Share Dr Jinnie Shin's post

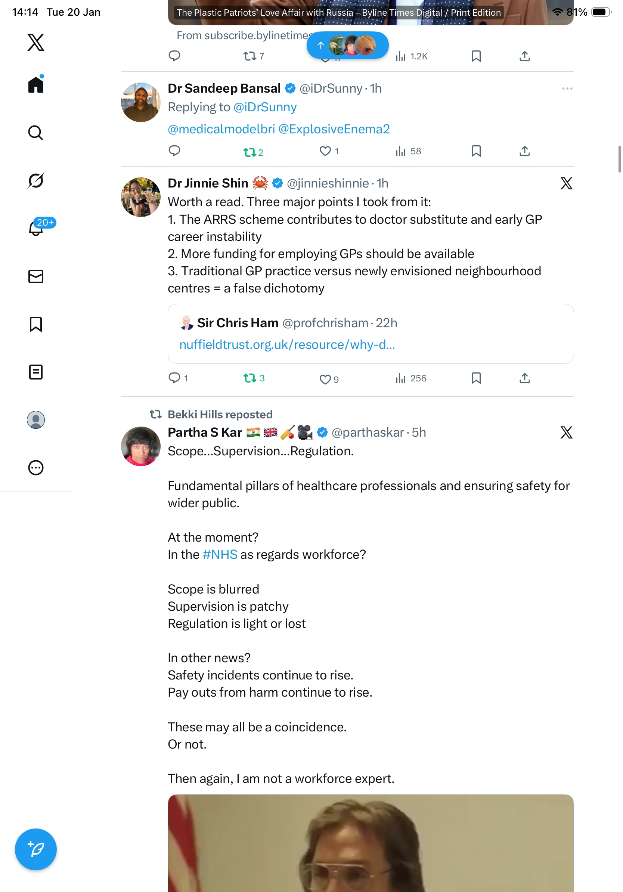pyautogui.click(x=524, y=378)
